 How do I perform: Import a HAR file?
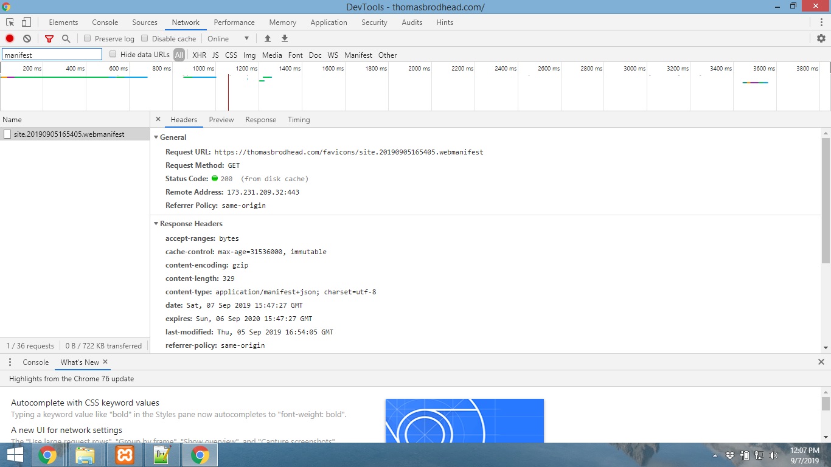coord(268,38)
